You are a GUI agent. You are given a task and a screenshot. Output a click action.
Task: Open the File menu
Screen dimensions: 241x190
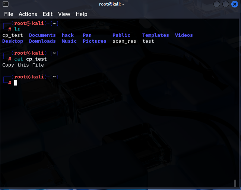coord(9,14)
